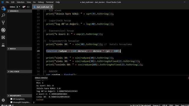Click the 'Logaritmik hesap' comment line

coord(57,21)
